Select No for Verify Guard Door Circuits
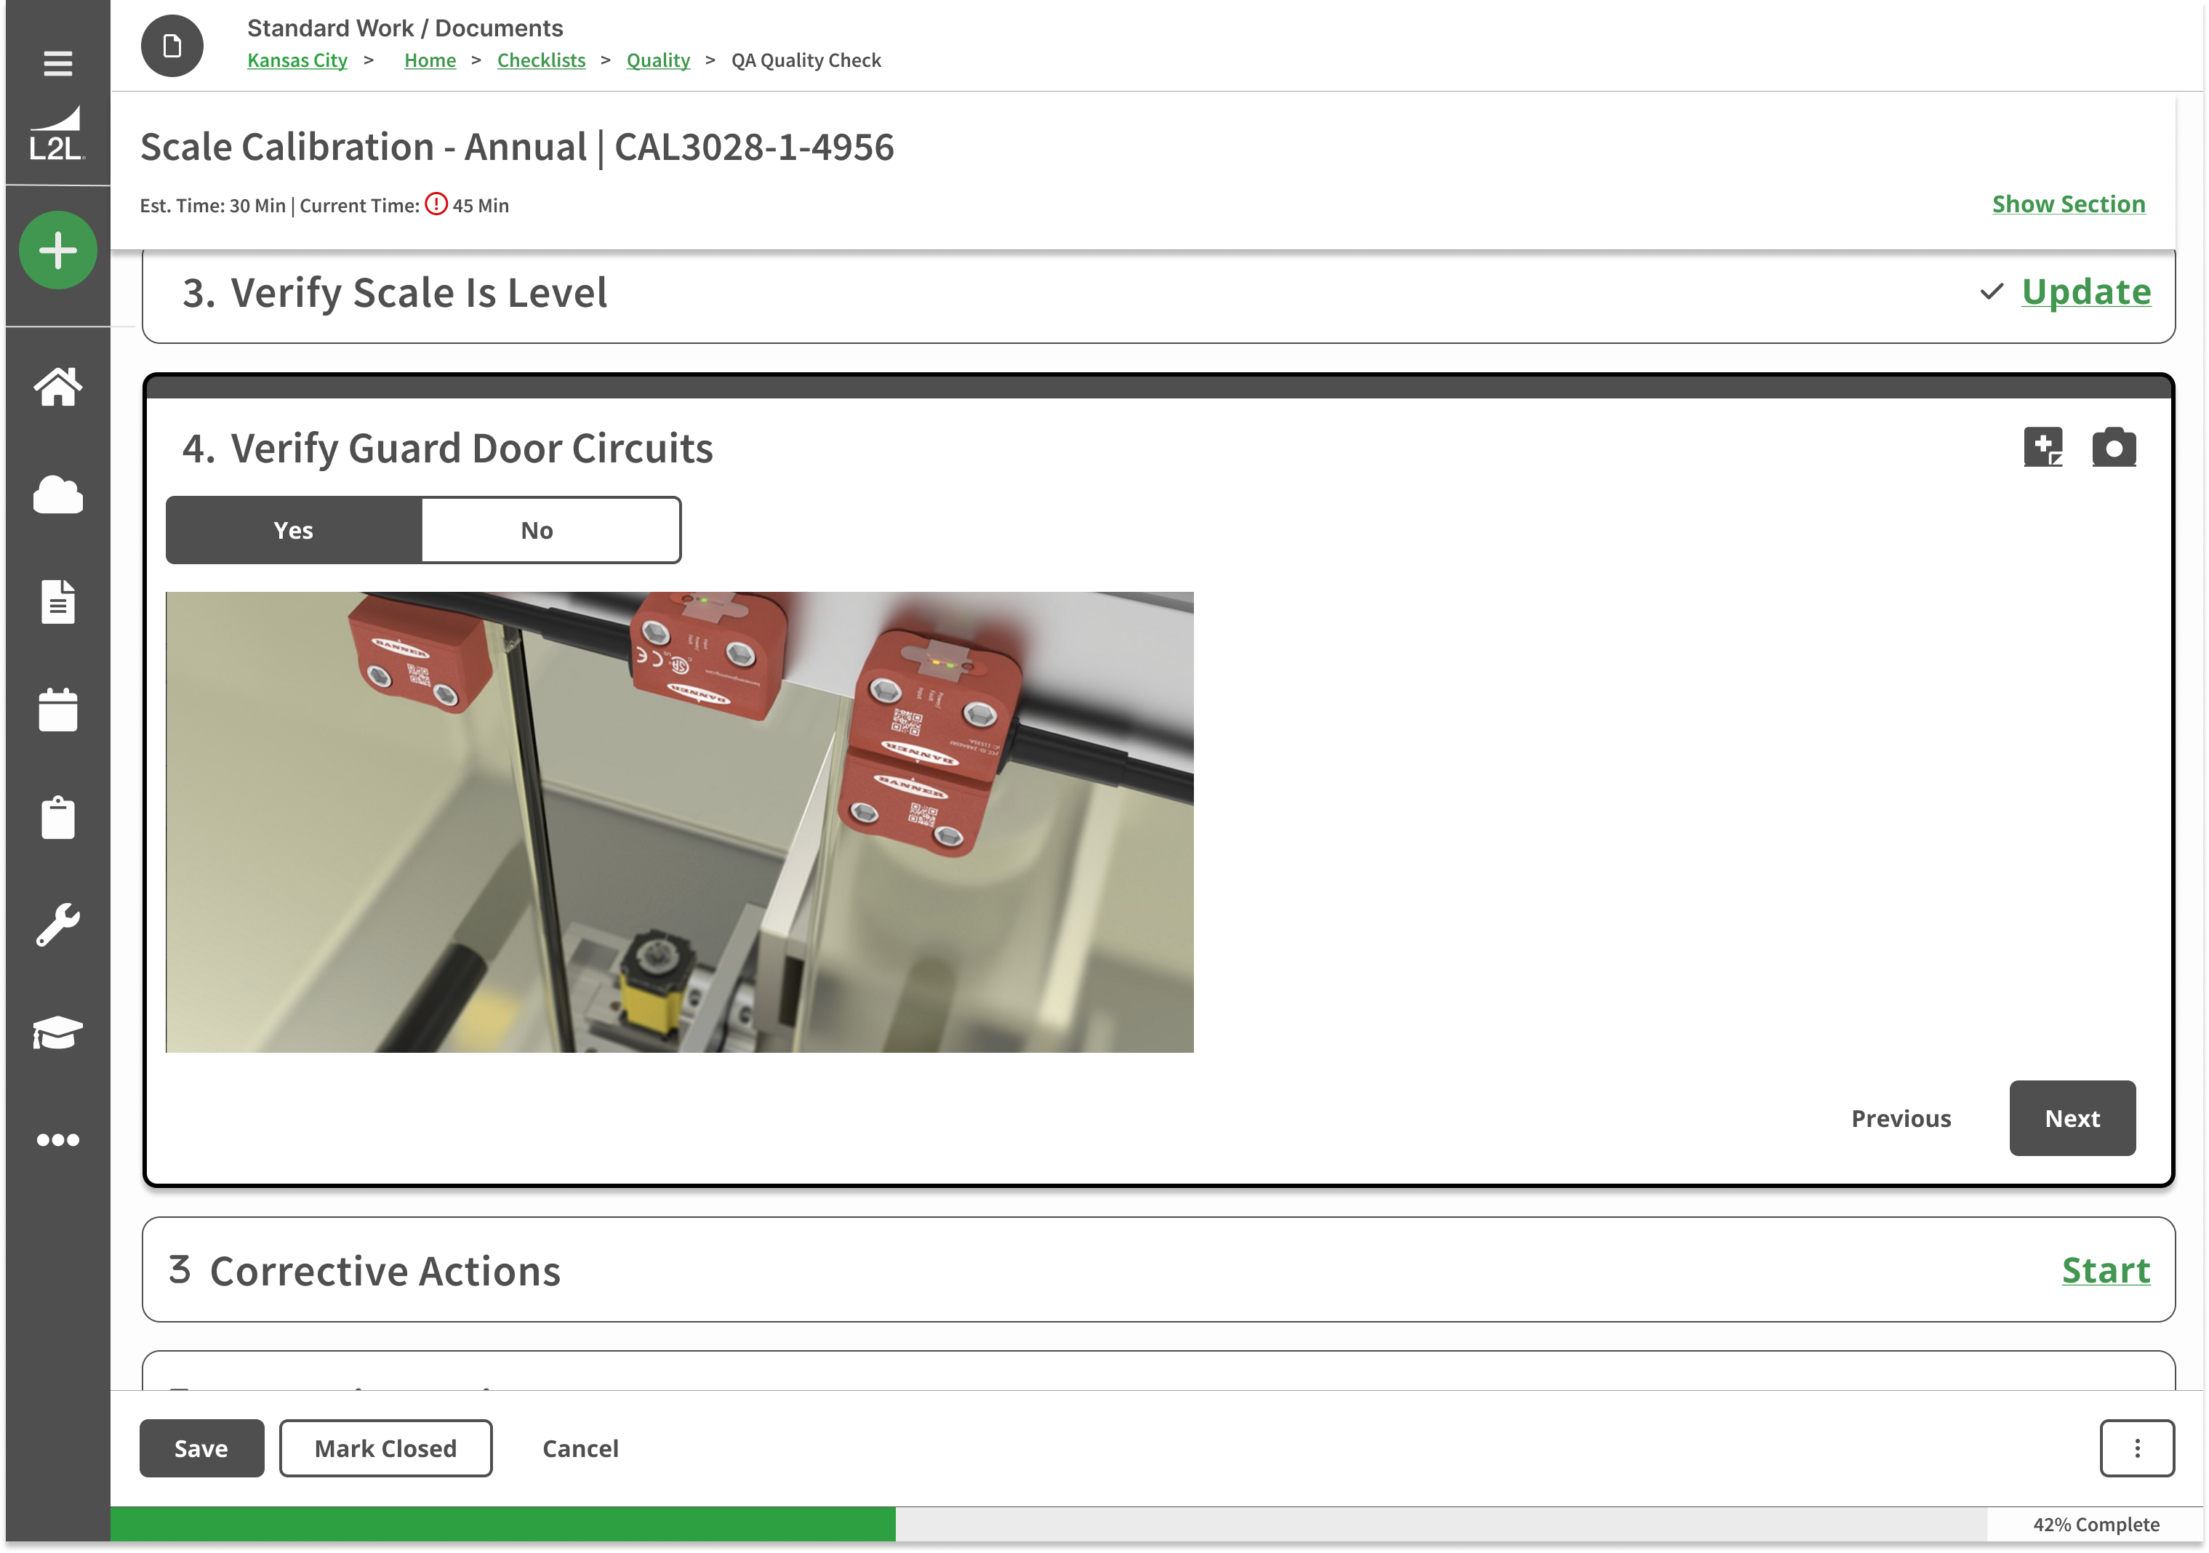 [536, 529]
